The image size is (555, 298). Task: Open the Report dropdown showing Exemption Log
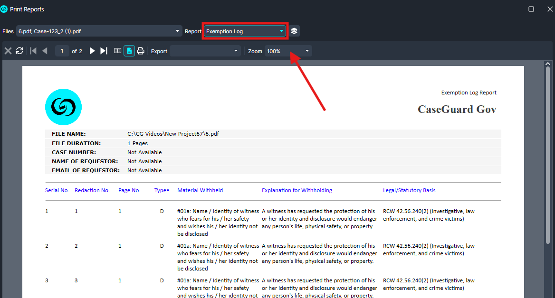click(x=245, y=31)
